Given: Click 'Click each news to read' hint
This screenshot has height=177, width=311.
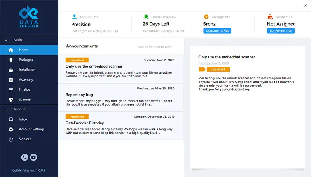Looking at the screenshot, I should tap(154, 47).
